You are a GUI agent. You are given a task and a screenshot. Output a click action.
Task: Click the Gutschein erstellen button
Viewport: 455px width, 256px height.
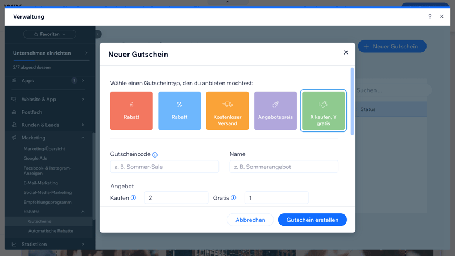[x=312, y=220]
